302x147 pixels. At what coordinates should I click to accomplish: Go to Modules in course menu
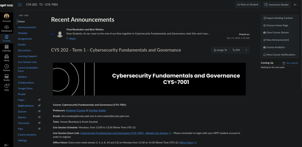click(x=23, y=33)
